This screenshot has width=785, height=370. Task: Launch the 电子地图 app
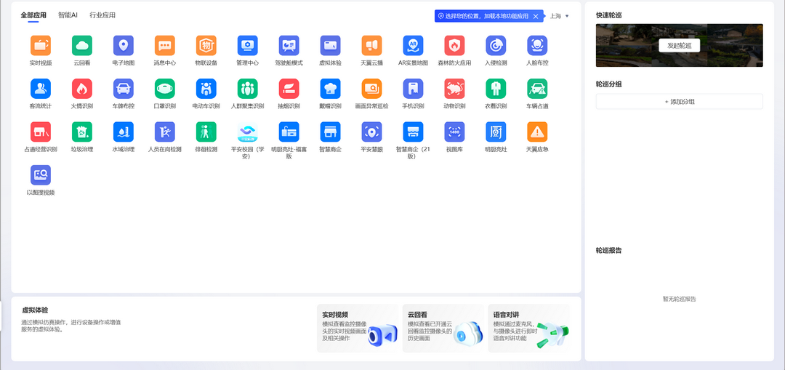click(124, 46)
